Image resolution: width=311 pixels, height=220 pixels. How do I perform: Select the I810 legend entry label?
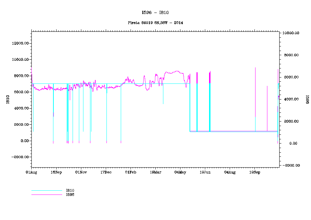point(70,190)
